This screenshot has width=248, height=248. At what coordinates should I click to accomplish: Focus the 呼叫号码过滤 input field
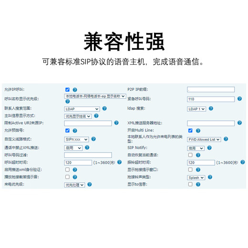pos(88,155)
